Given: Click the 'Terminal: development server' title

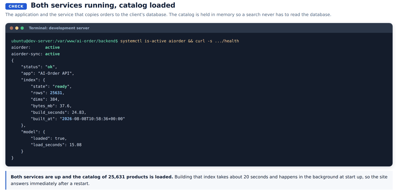Looking at the screenshot, I should pos(59,28).
